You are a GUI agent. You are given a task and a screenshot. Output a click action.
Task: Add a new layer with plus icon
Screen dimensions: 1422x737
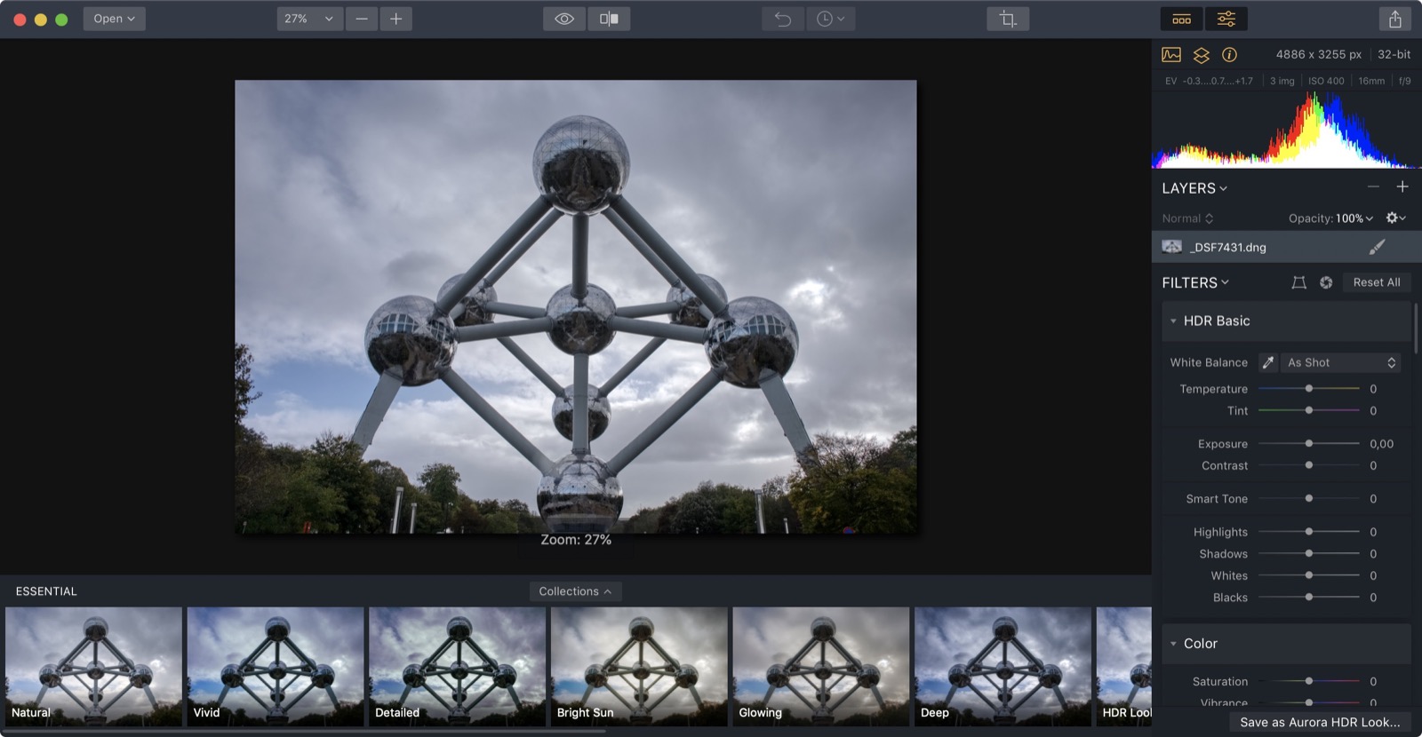point(1402,186)
